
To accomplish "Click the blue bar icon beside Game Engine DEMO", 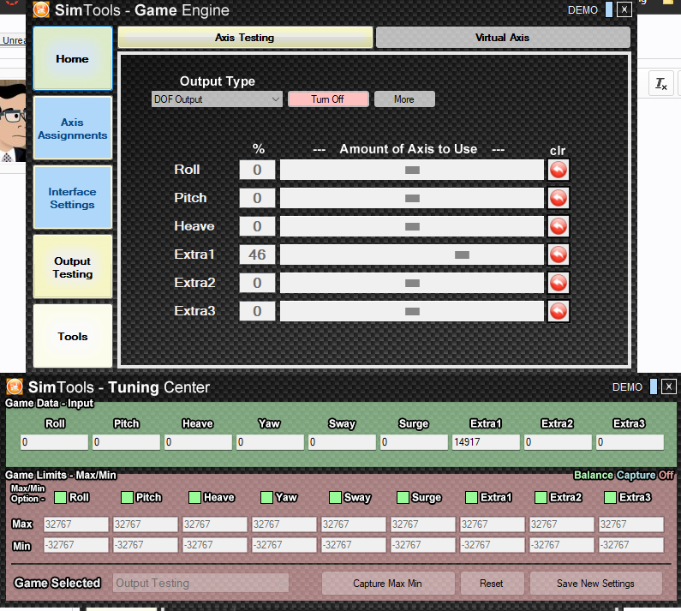I will pyautogui.click(x=609, y=9).
